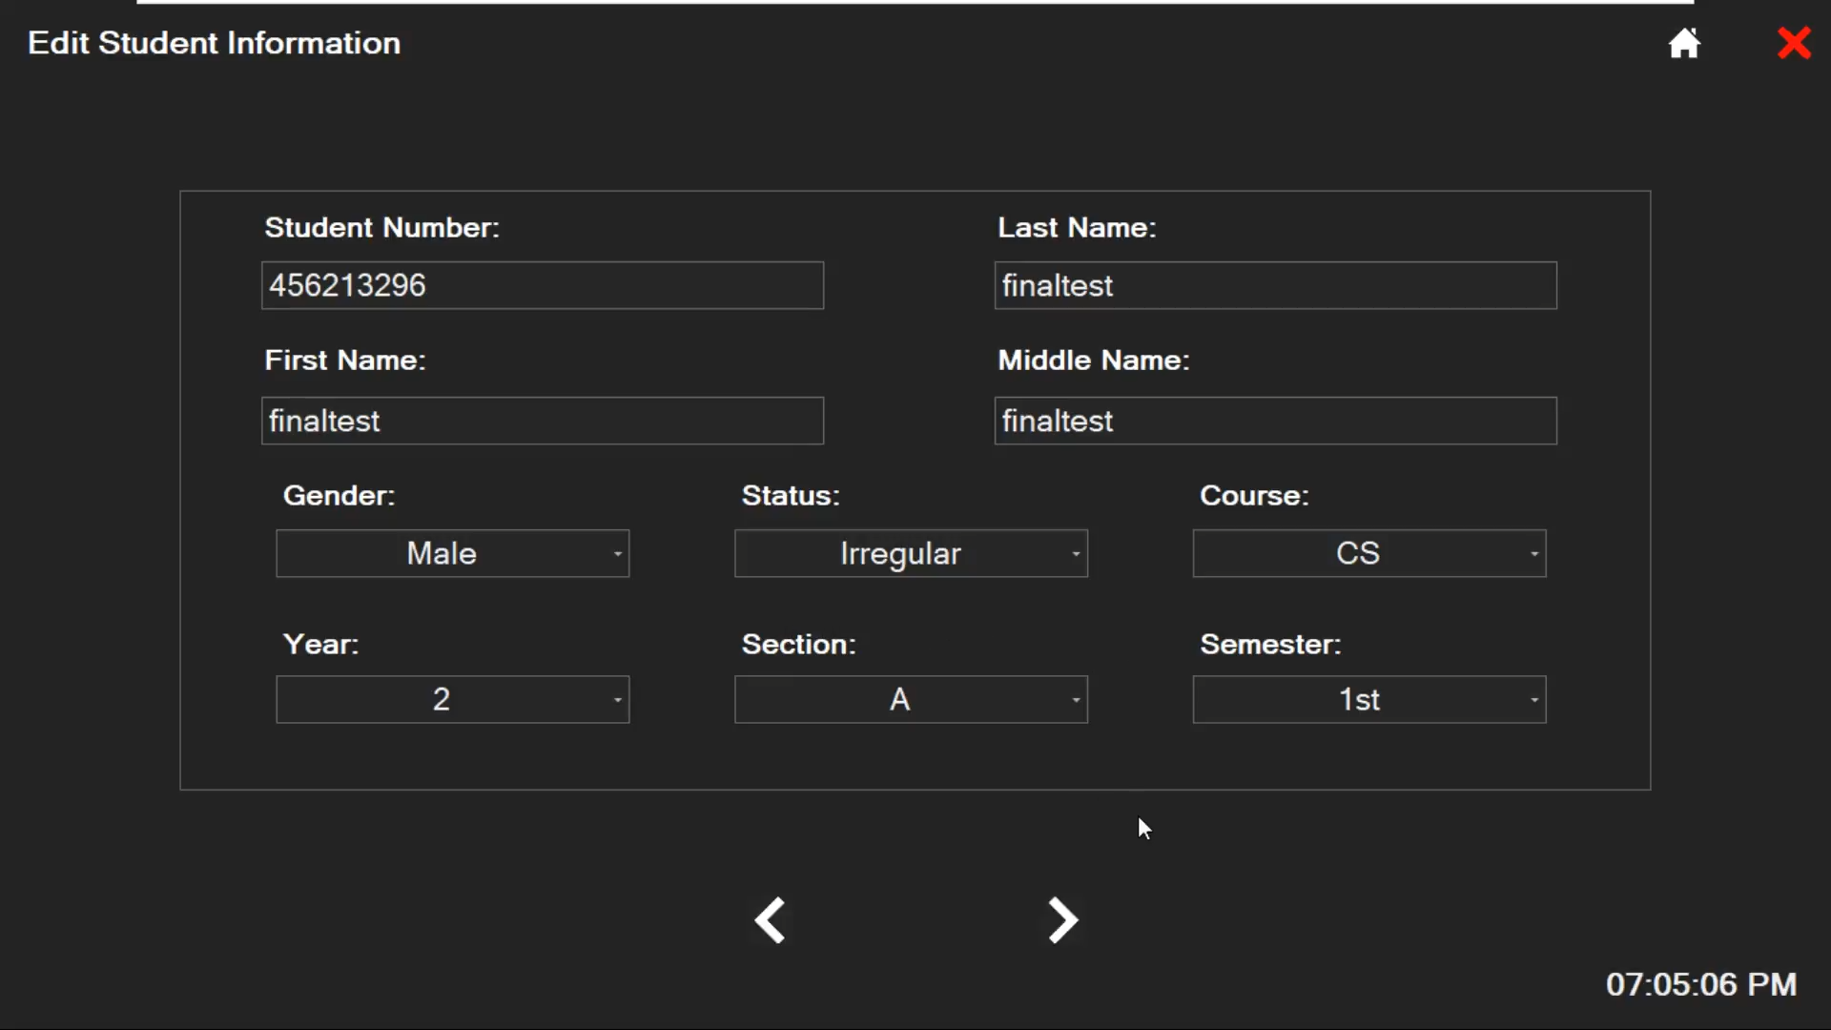This screenshot has width=1831, height=1030.
Task: Click the First Name input field
Action: [543, 421]
